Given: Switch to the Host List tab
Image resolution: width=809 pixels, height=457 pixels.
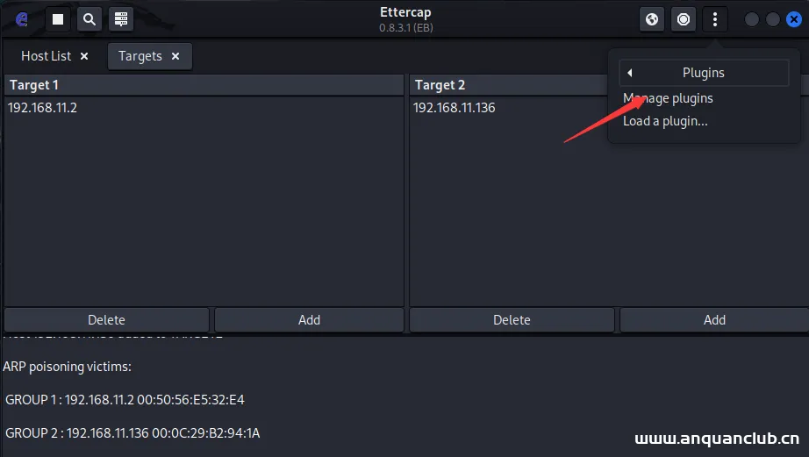Looking at the screenshot, I should [46, 56].
